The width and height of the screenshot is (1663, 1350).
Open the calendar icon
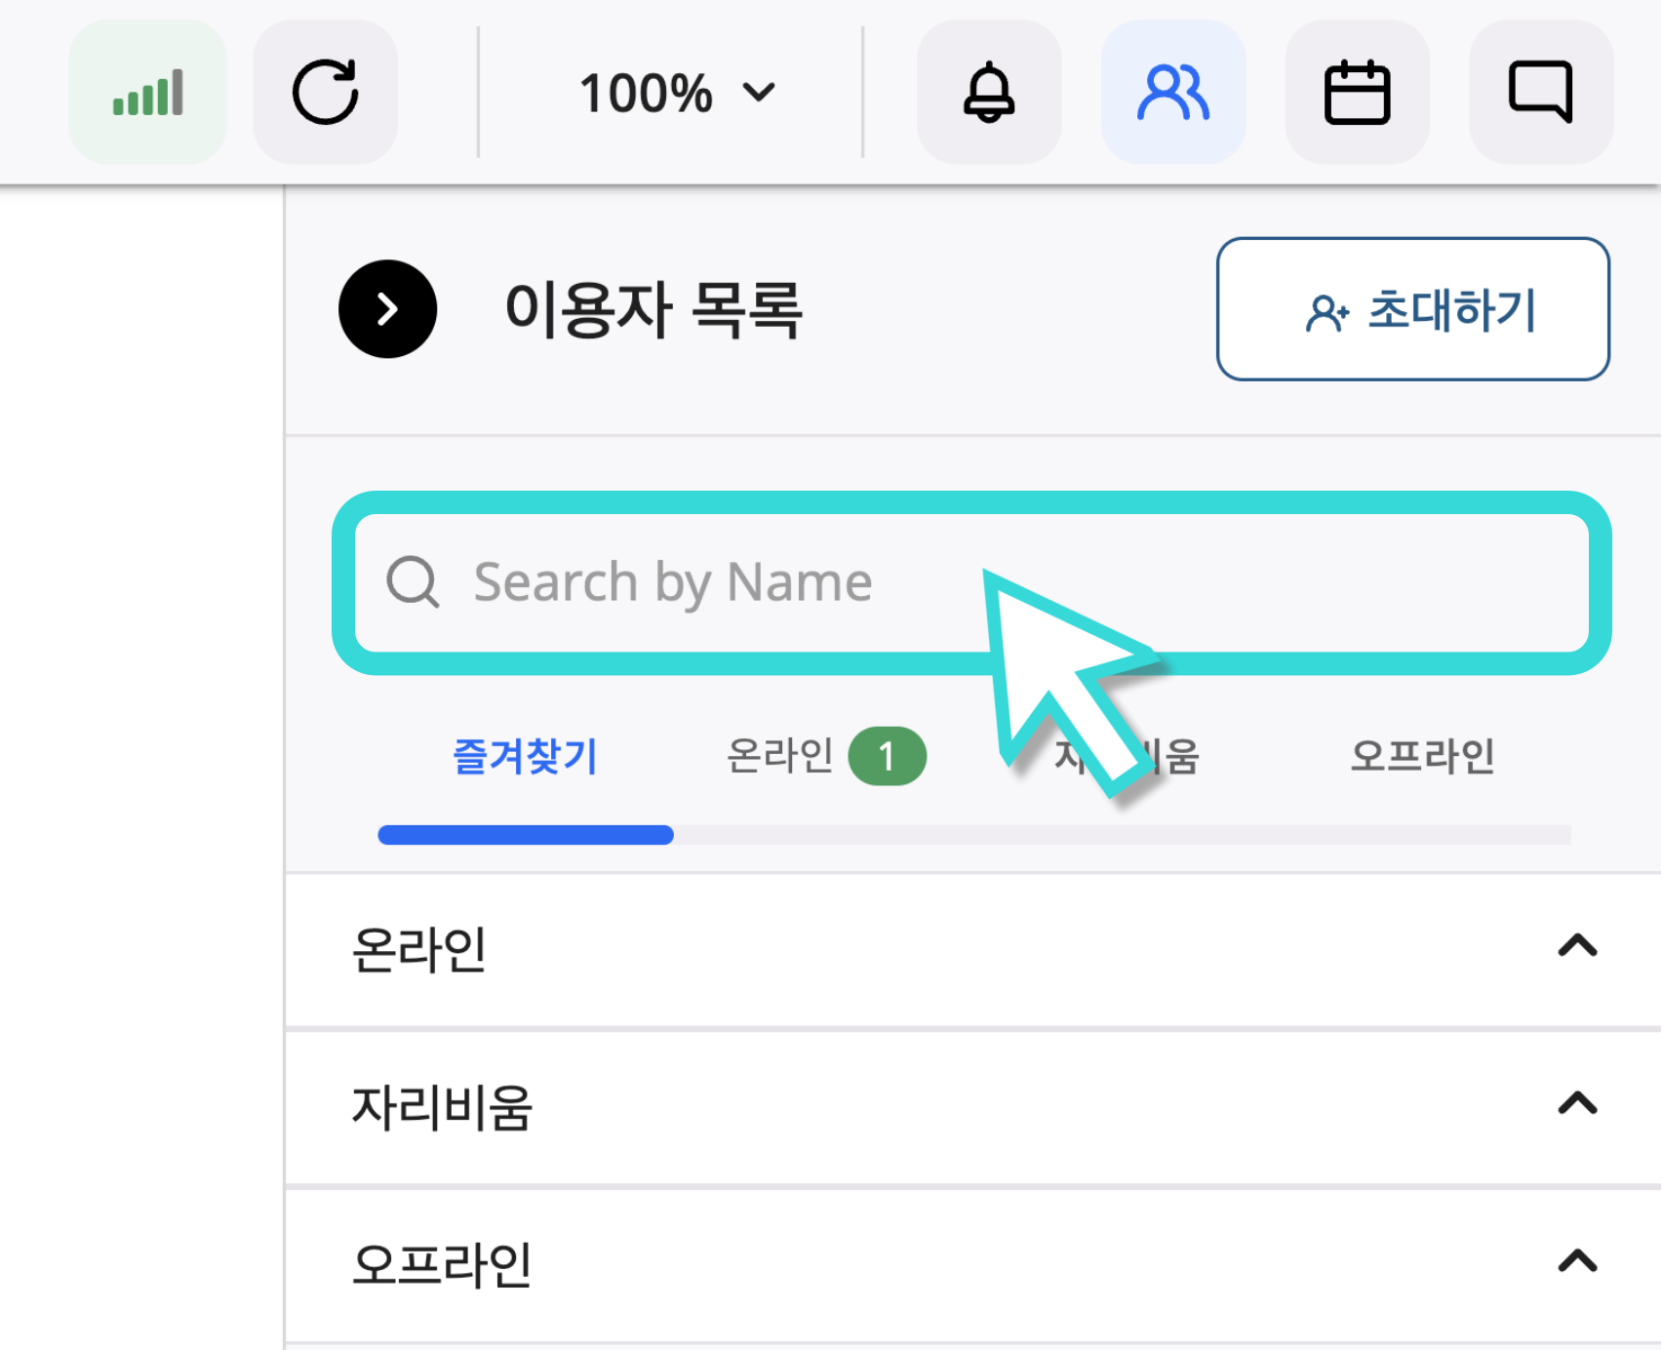pyautogui.click(x=1357, y=93)
